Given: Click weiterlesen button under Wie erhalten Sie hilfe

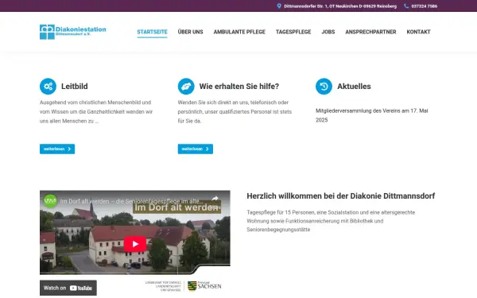Looking at the screenshot, I should [x=196, y=149].
